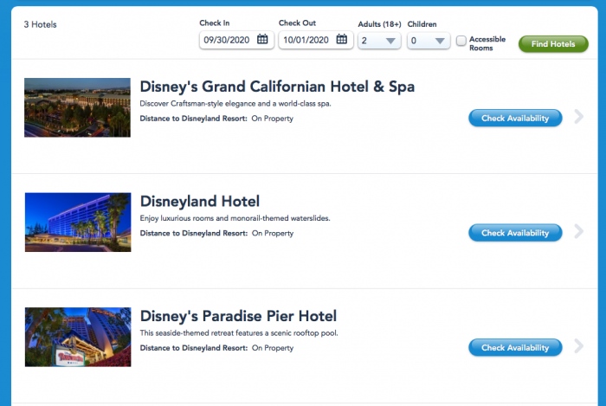The image size is (606, 406).
Task: Click the Check In date field
Action: point(227,40)
